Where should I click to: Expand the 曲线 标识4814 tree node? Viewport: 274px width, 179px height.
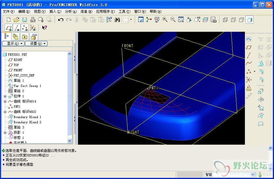point(5,101)
